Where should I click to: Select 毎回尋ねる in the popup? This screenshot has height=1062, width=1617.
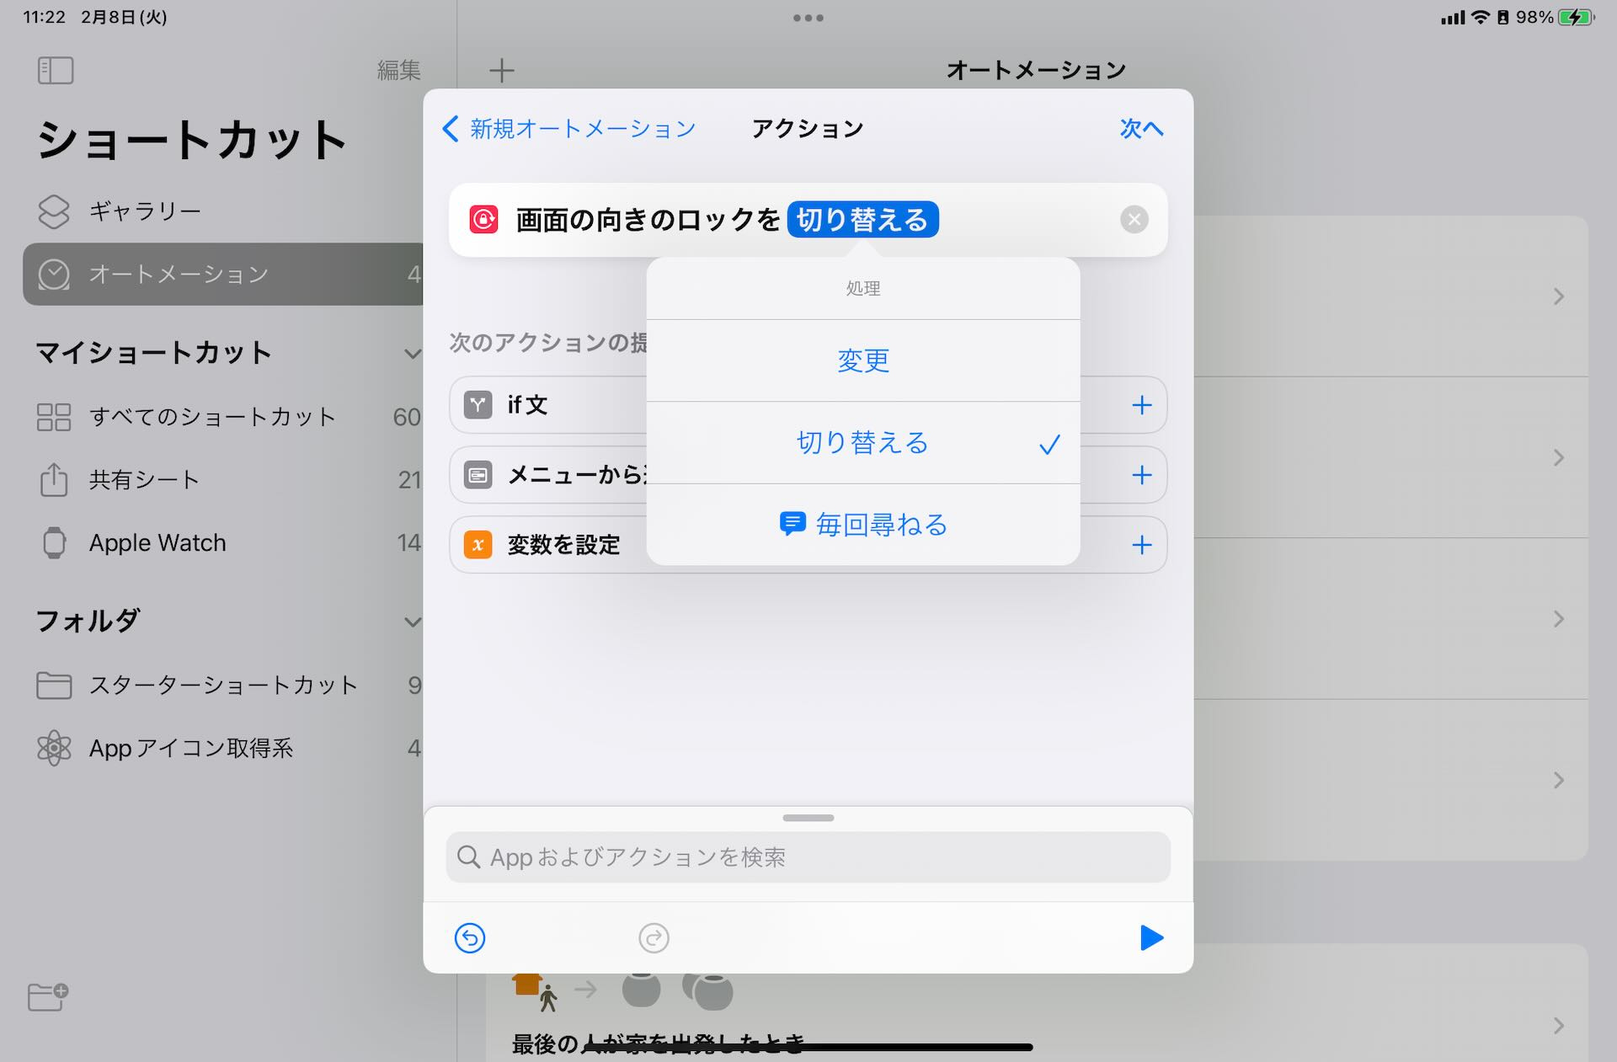(x=862, y=525)
